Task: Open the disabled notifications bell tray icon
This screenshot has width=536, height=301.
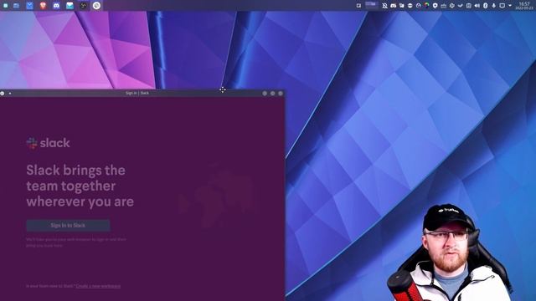Action: 384,6
